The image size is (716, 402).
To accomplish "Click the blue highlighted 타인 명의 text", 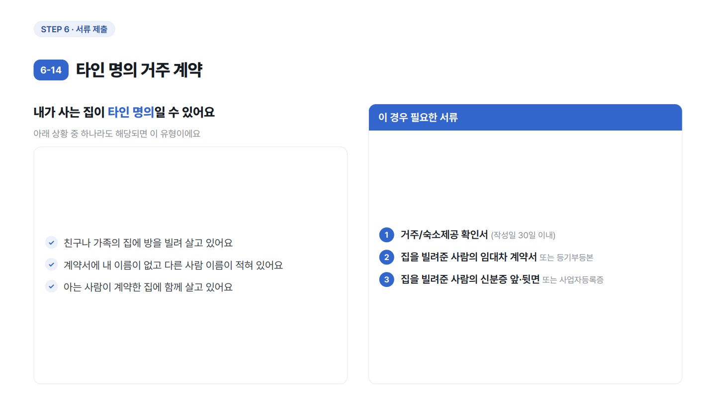I will coord(131,112).
